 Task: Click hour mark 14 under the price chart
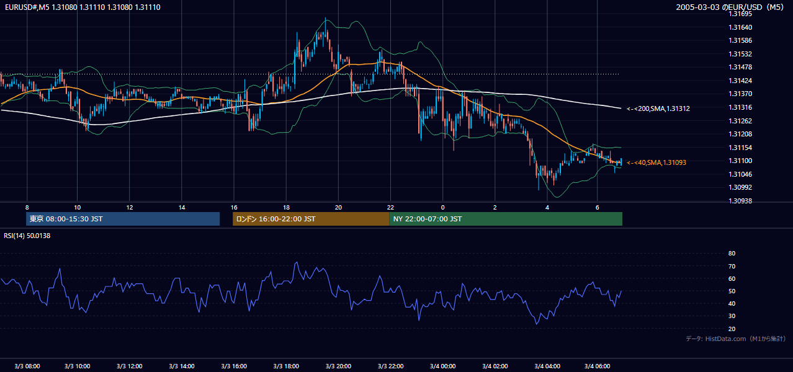[182, 207]
